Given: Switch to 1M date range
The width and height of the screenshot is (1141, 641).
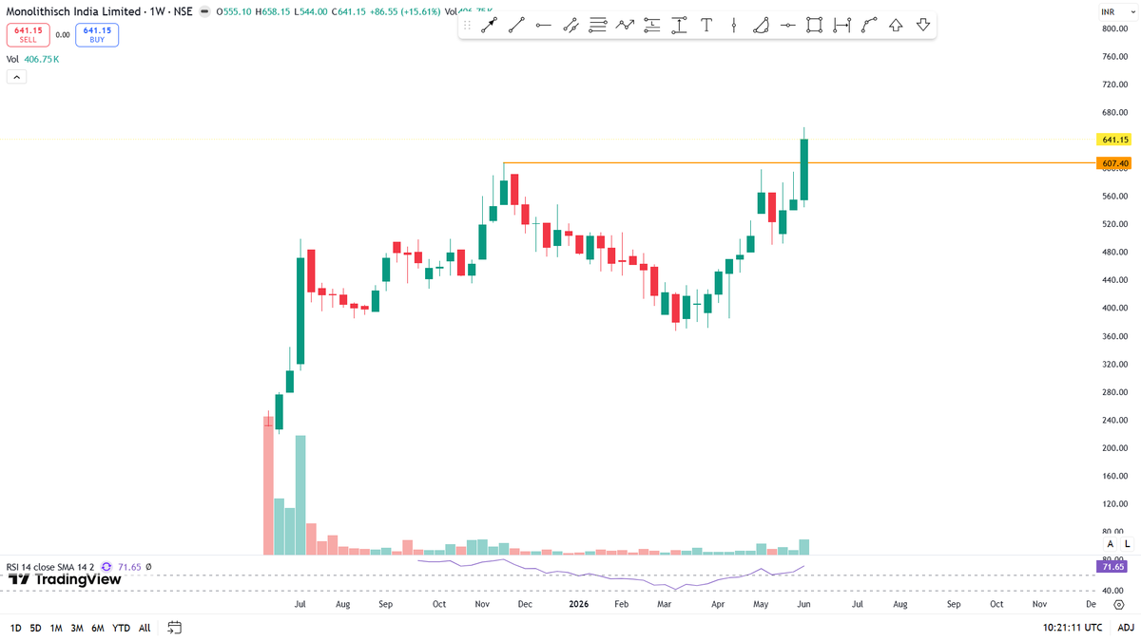Looking at the screenshot, I should click(x=56, y=628).
